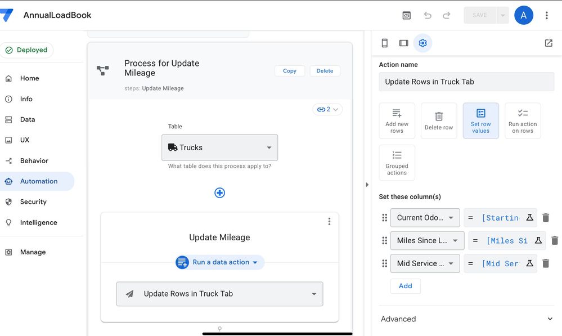
Task: Grab the Miles Since L row drag handle
Action: pyautogui.click(x=385, y=241)
